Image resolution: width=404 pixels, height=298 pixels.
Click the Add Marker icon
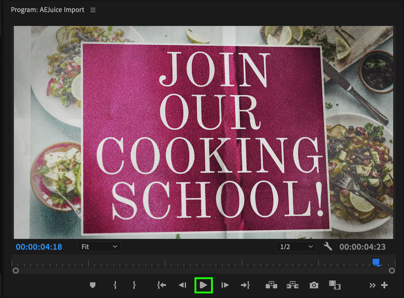pos(93,285)
